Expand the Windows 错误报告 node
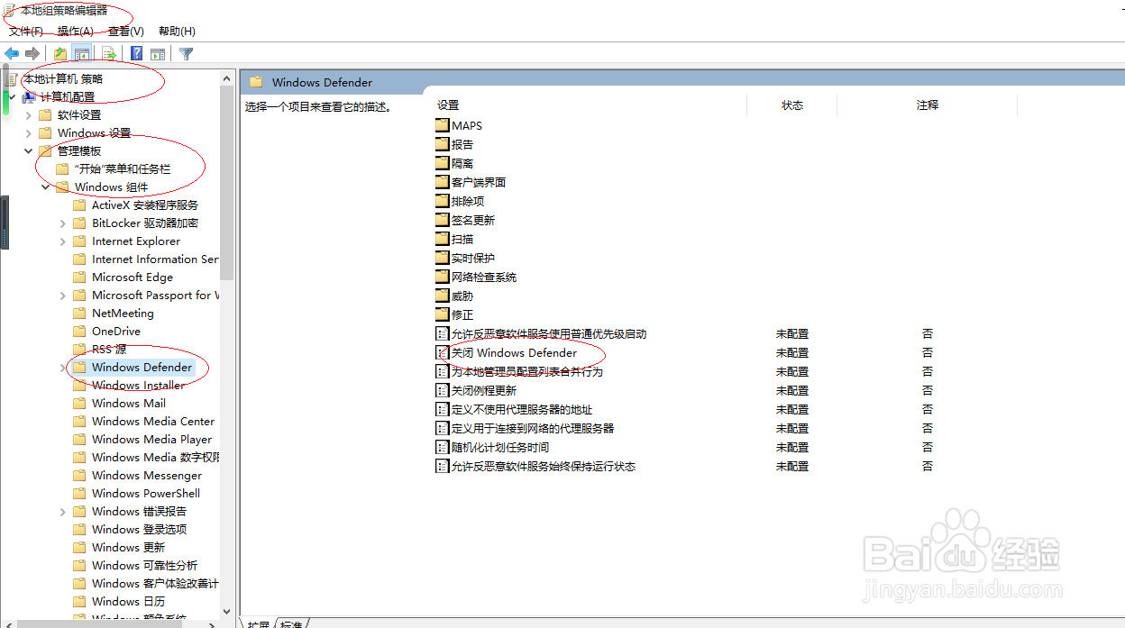 63,511
